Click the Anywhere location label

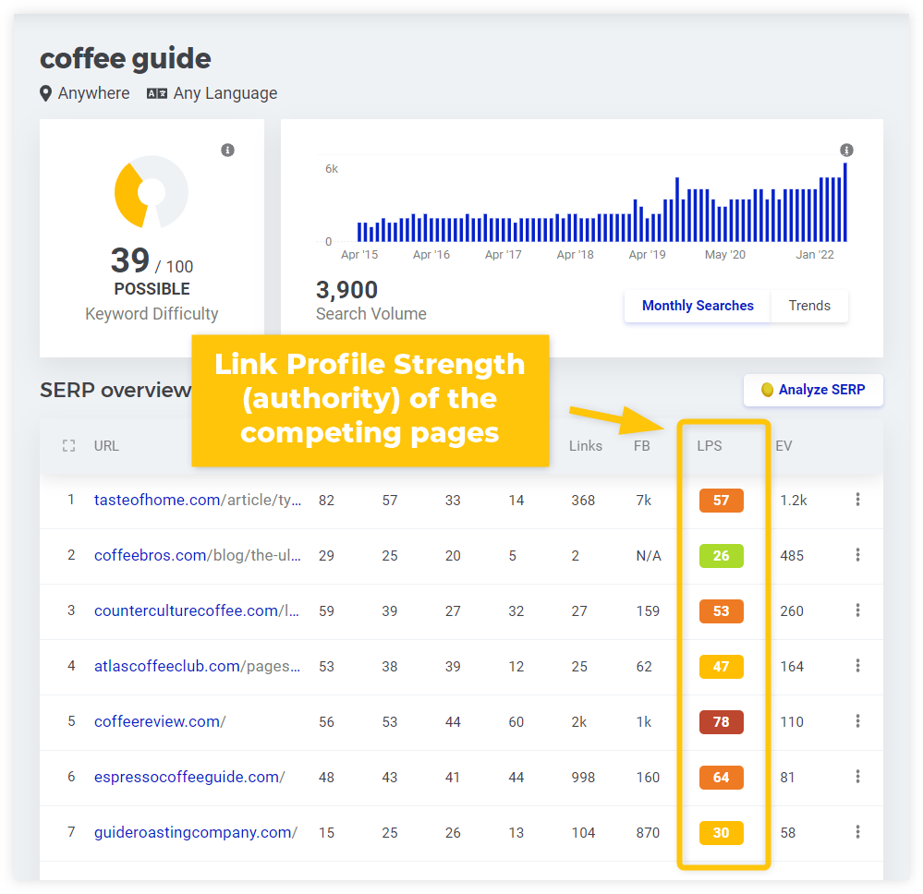coord(93,93)
